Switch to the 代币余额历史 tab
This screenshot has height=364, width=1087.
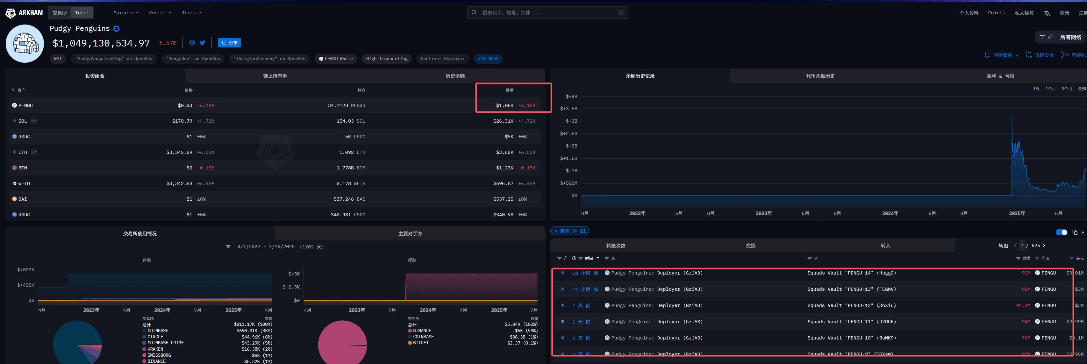pos(820,76)
